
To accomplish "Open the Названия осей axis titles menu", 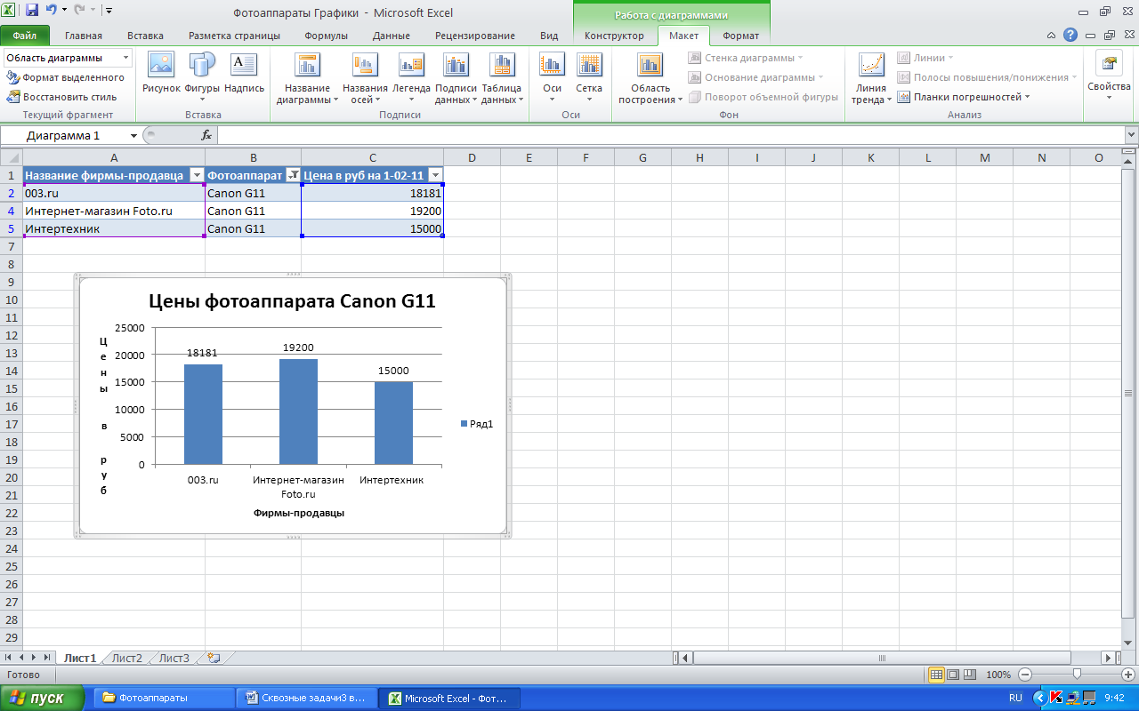I will [365, 78].
